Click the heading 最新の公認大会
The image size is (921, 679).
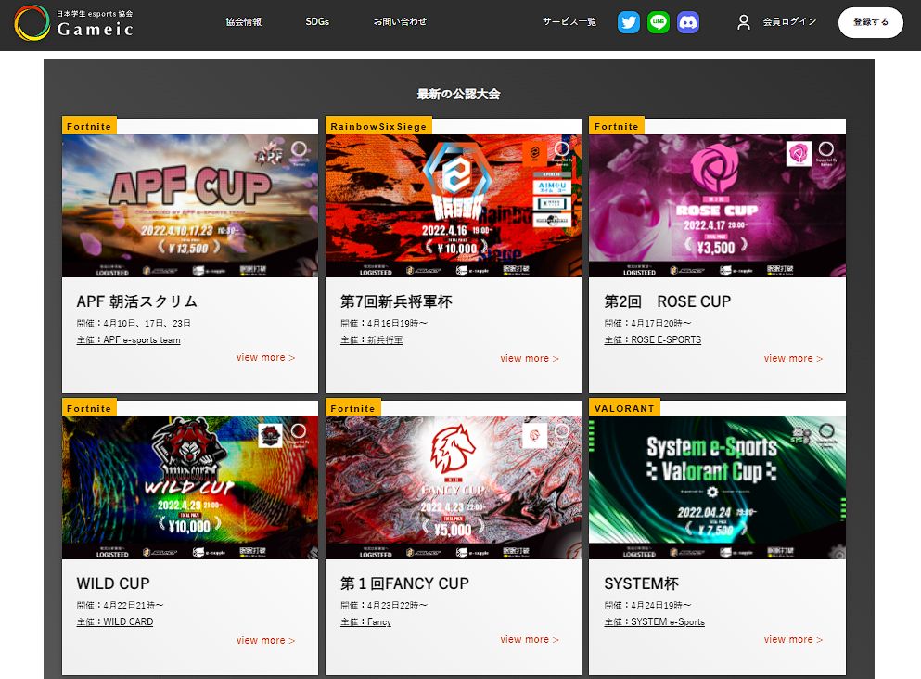pyautogui.click(x=459, y=94)
